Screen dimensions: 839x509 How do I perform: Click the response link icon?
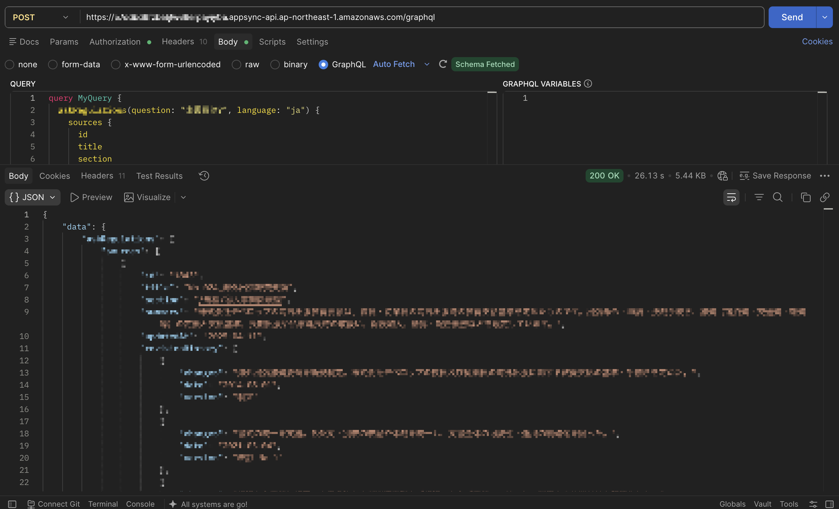(824, 197)
